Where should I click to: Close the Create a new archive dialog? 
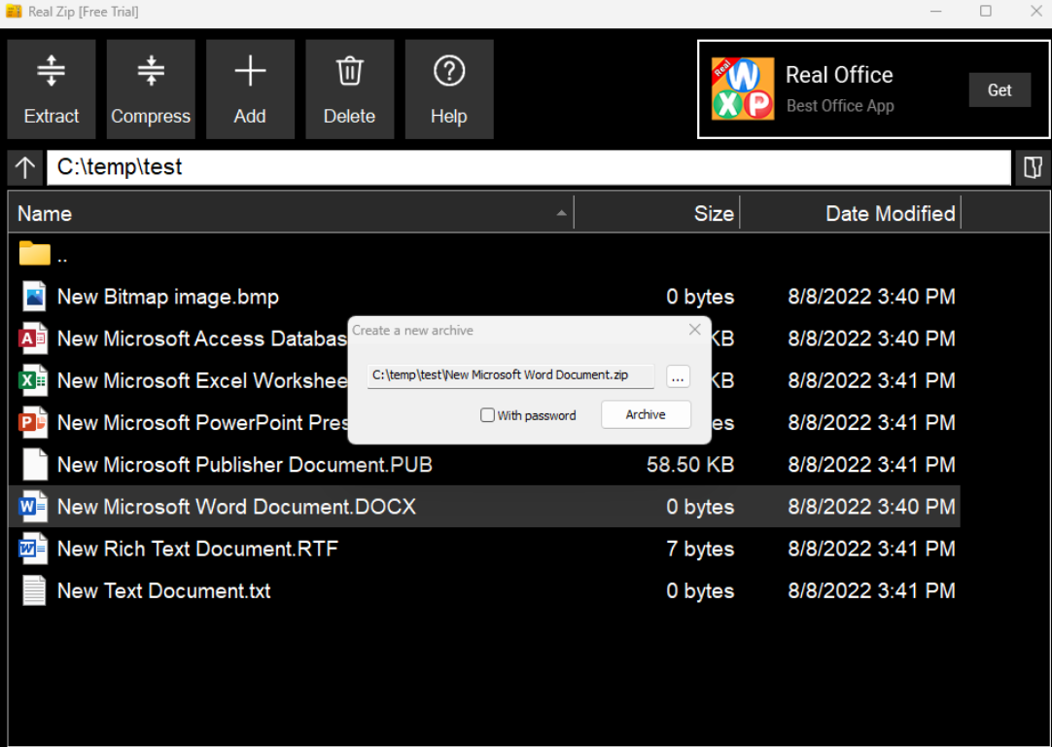pos(694,330)
